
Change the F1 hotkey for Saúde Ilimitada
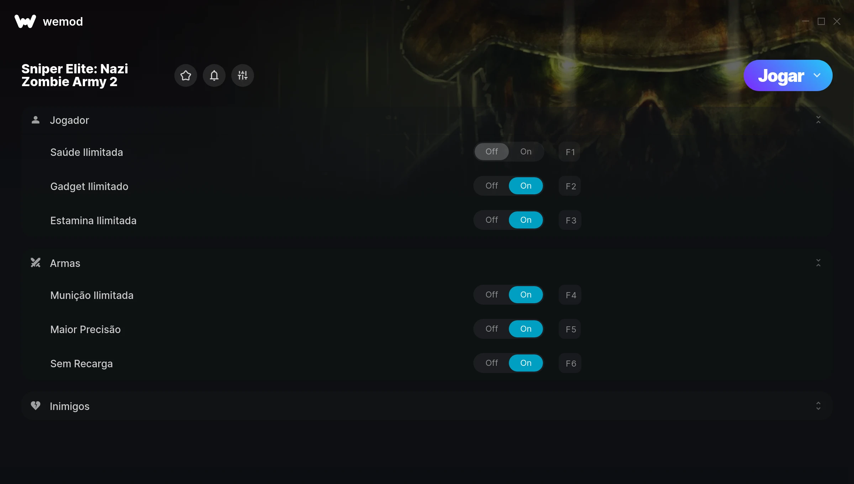[x=570, y=152]
